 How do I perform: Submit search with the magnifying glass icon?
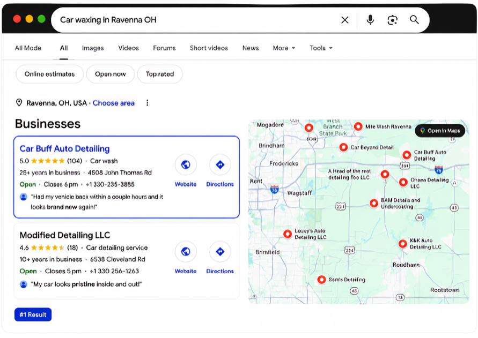click(414, 20)
